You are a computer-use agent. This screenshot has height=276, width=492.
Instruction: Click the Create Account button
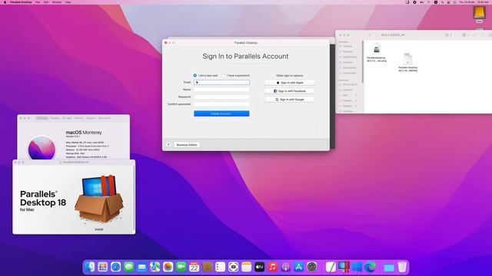click(221, 113)
